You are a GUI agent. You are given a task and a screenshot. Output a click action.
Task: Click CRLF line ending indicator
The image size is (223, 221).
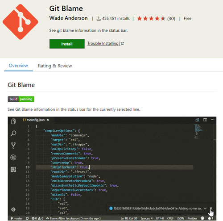(x=170, y=218)
